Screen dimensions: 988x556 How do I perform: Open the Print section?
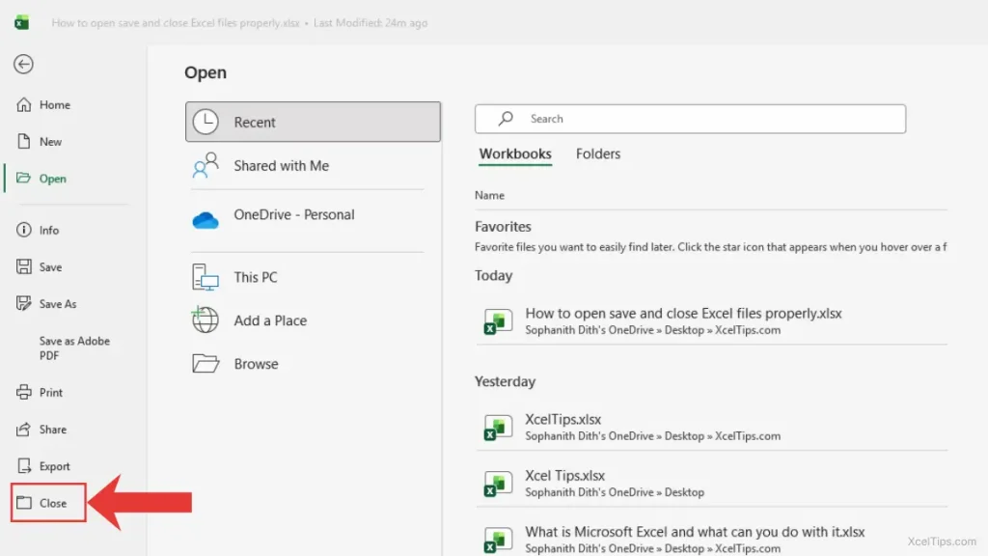pyautogui.click(x=47, y=392)
